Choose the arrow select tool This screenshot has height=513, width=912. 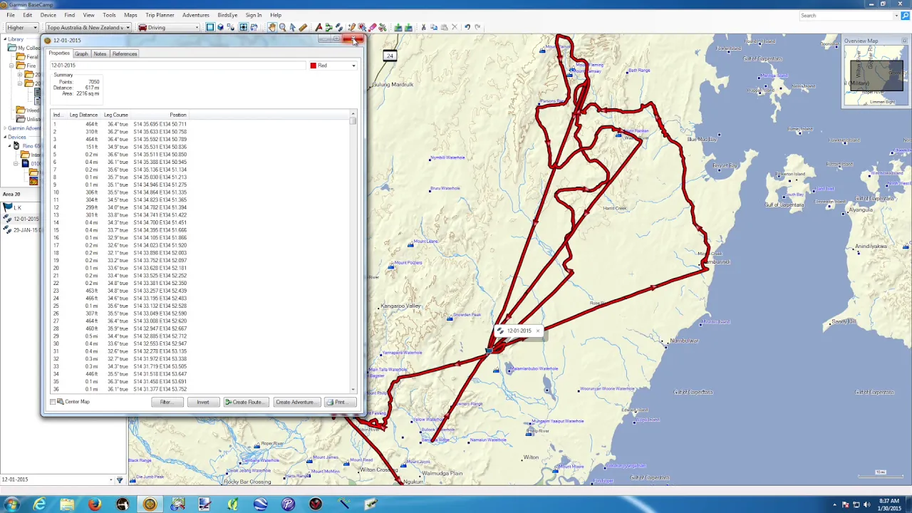pos(293,27)
